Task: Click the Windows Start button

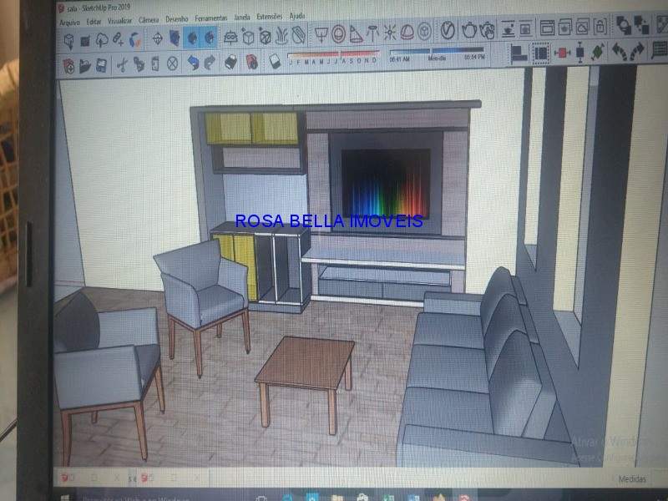Action: [x=65, y=498]
